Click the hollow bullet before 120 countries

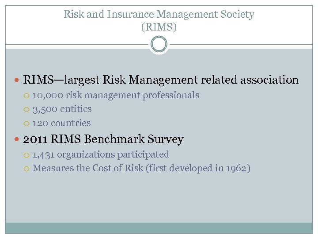coord(28,123)
